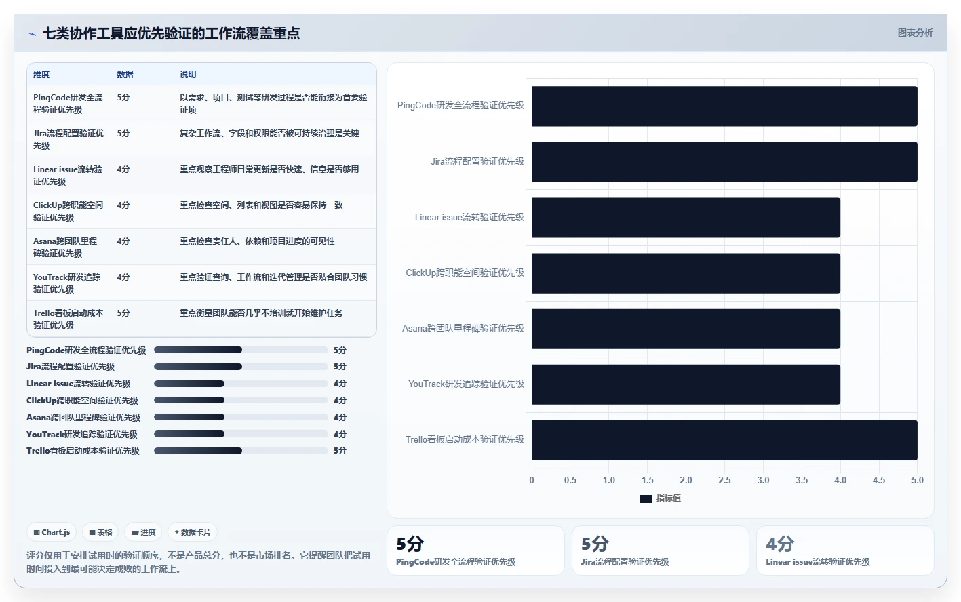
Task: Click PingCode研发全流程 y-axis chart label
Action: pos(460,106)
